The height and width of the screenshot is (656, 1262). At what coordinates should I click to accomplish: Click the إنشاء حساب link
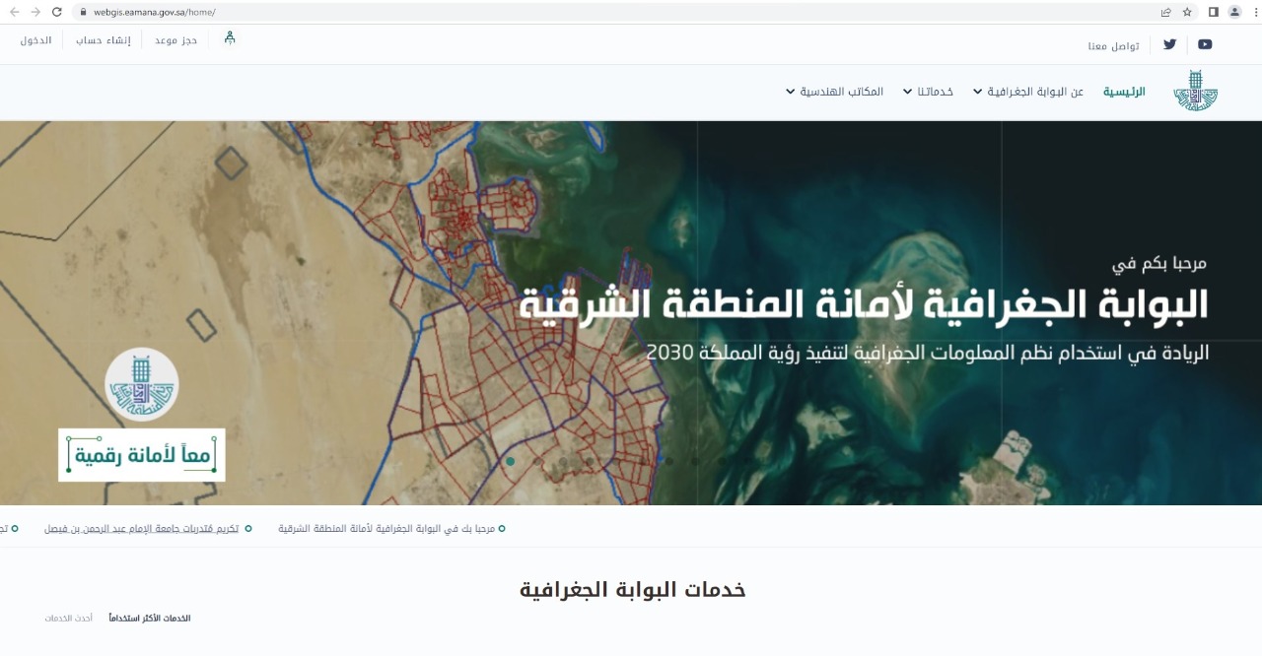point(104,40)
